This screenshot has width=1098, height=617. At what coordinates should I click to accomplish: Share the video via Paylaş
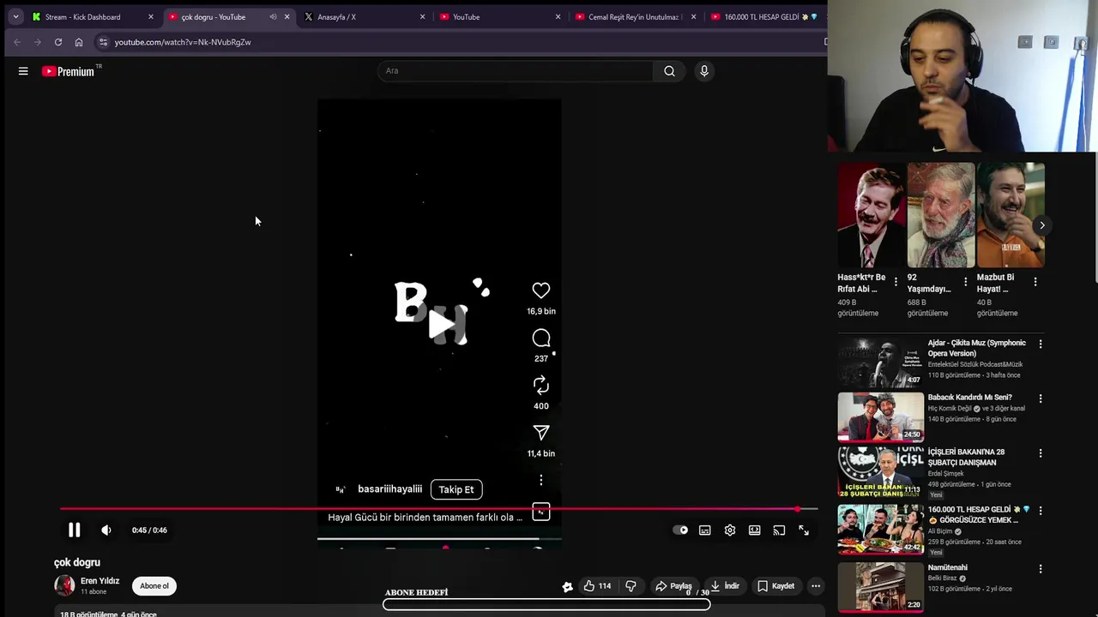click(673, 586)
